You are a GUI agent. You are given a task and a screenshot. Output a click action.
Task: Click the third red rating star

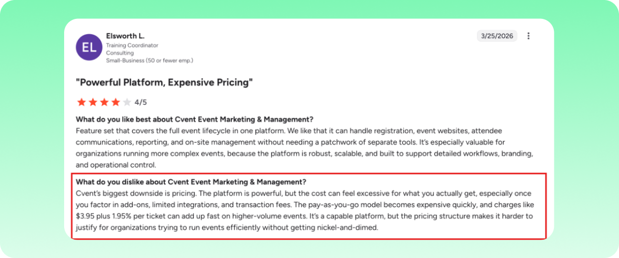click(x=104, y=102)
